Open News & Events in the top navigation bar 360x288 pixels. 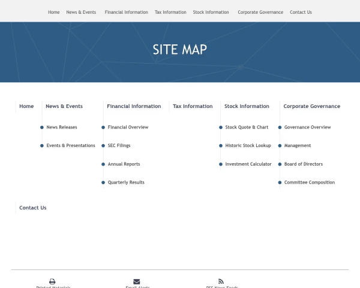(x=81, y=12)
